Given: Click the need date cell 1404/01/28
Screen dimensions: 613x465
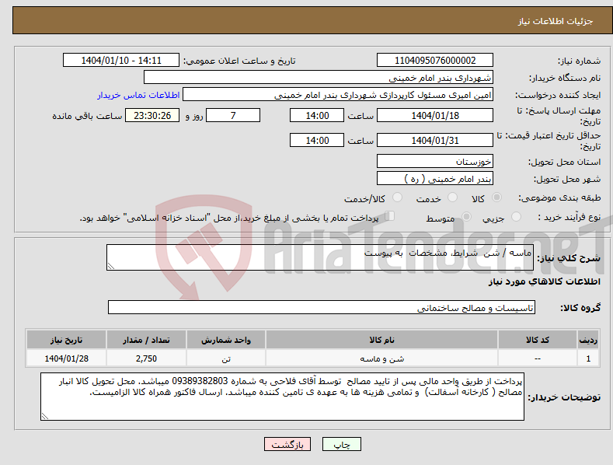Looking at the screenshot, I should [x=66, y=358].
